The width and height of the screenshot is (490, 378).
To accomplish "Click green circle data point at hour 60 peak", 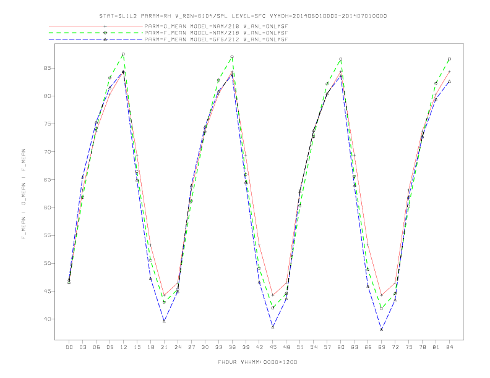I will 341,59.
